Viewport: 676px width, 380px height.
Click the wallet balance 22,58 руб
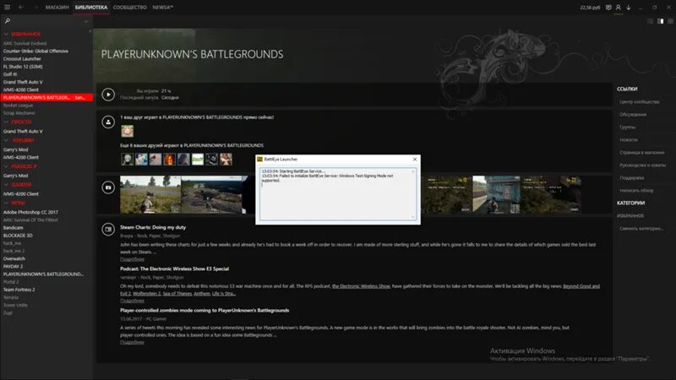590,8
